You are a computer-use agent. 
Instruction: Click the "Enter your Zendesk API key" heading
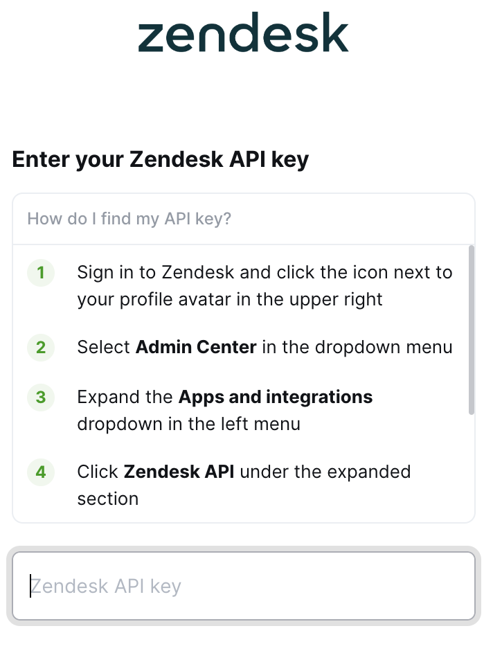(x=161, y=160)
